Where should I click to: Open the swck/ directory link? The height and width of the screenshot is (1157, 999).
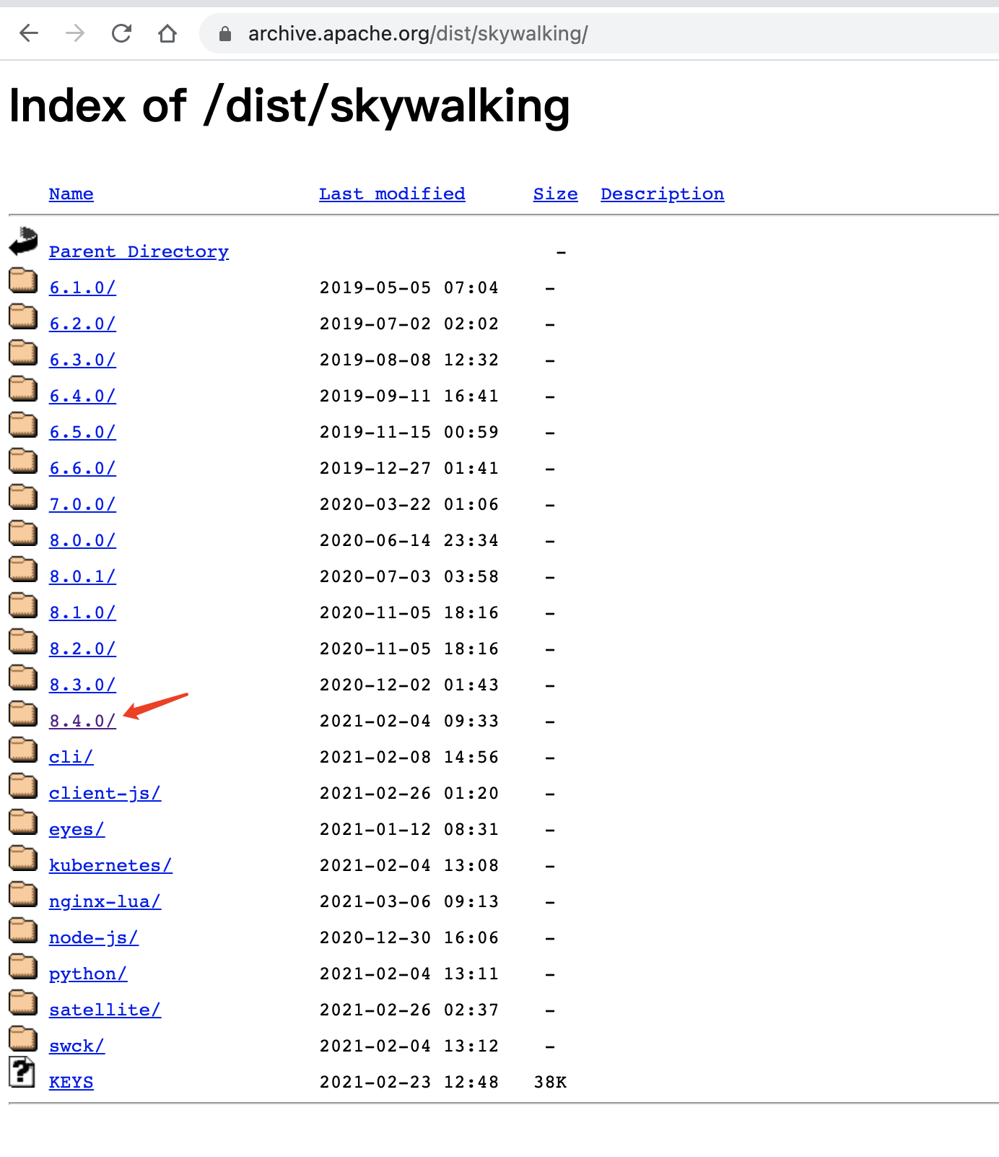[x=77, y=1046]
